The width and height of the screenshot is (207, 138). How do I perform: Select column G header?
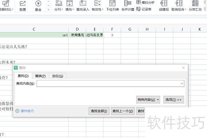coord(130,29)
